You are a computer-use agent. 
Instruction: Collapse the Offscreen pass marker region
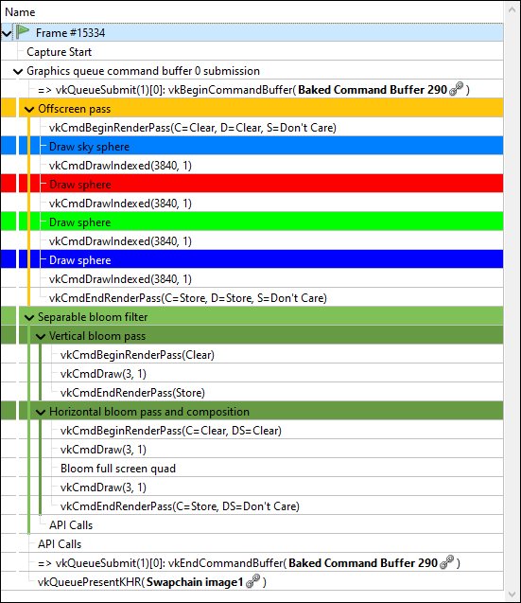pyautogui.click(x=29, y=109)
